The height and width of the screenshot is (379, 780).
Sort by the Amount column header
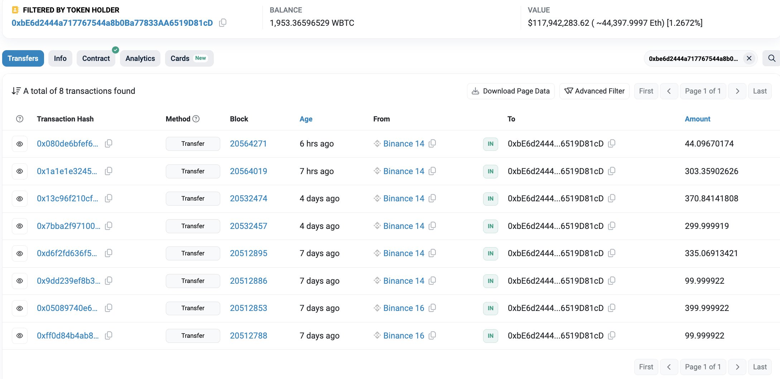coord(697,119)
